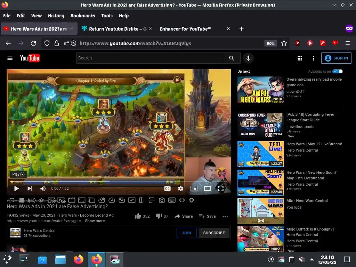Join Hero Wars Central channel
This screenshot has height=267, width=356.
[186, 233]
